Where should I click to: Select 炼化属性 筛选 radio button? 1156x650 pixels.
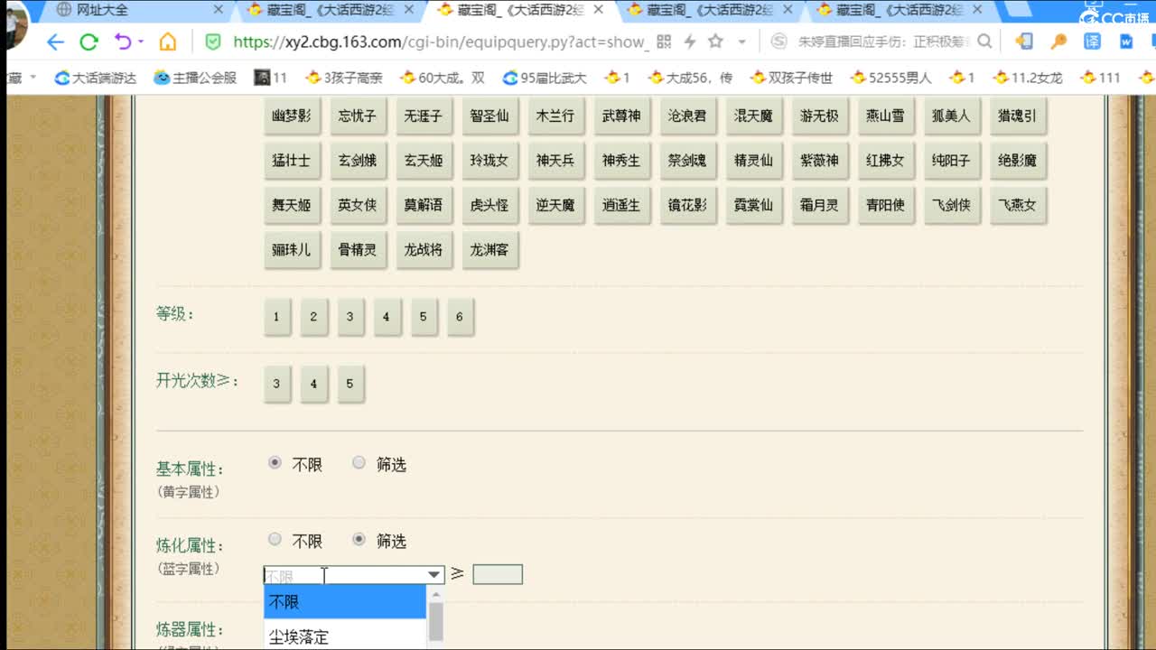(359, 540)
